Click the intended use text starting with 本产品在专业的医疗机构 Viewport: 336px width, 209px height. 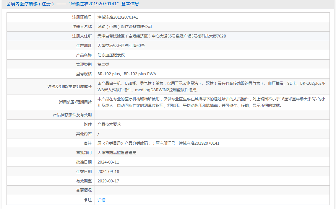coord(212,102)
